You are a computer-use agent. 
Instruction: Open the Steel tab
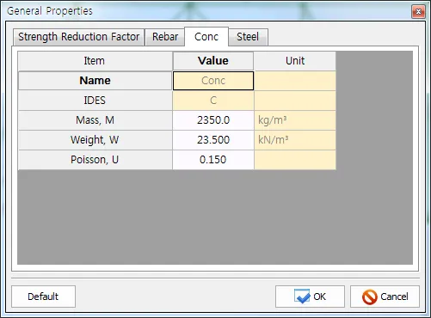click(x=248, y=37)
